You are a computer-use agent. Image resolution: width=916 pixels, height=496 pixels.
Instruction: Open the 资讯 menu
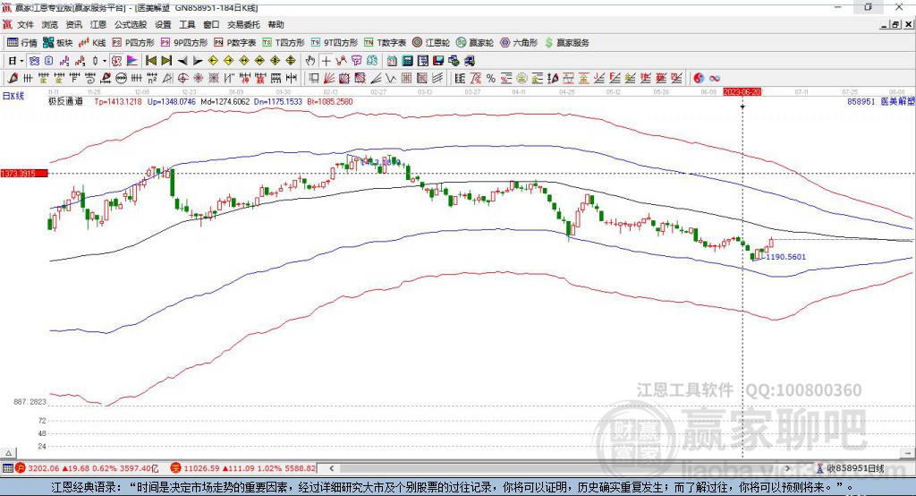pyautogui.click(x=73, y=24)
